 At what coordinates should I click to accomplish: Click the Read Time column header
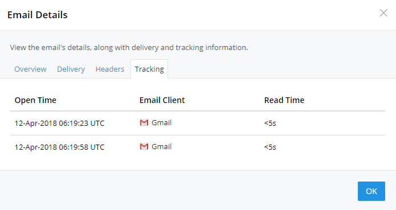(284, 100)
